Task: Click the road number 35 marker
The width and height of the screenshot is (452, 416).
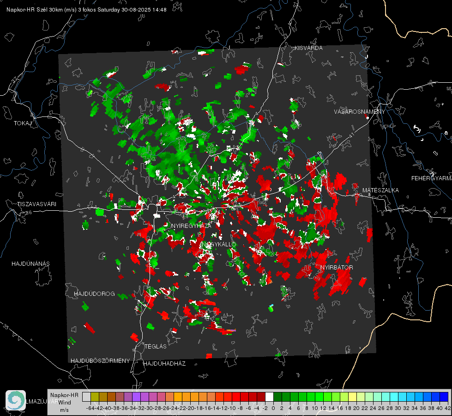Action: [6, 326]
